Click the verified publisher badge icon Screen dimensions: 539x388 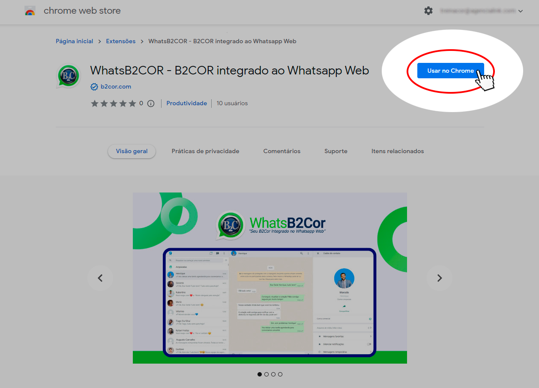pyautogui.click(x=94, y=87)
